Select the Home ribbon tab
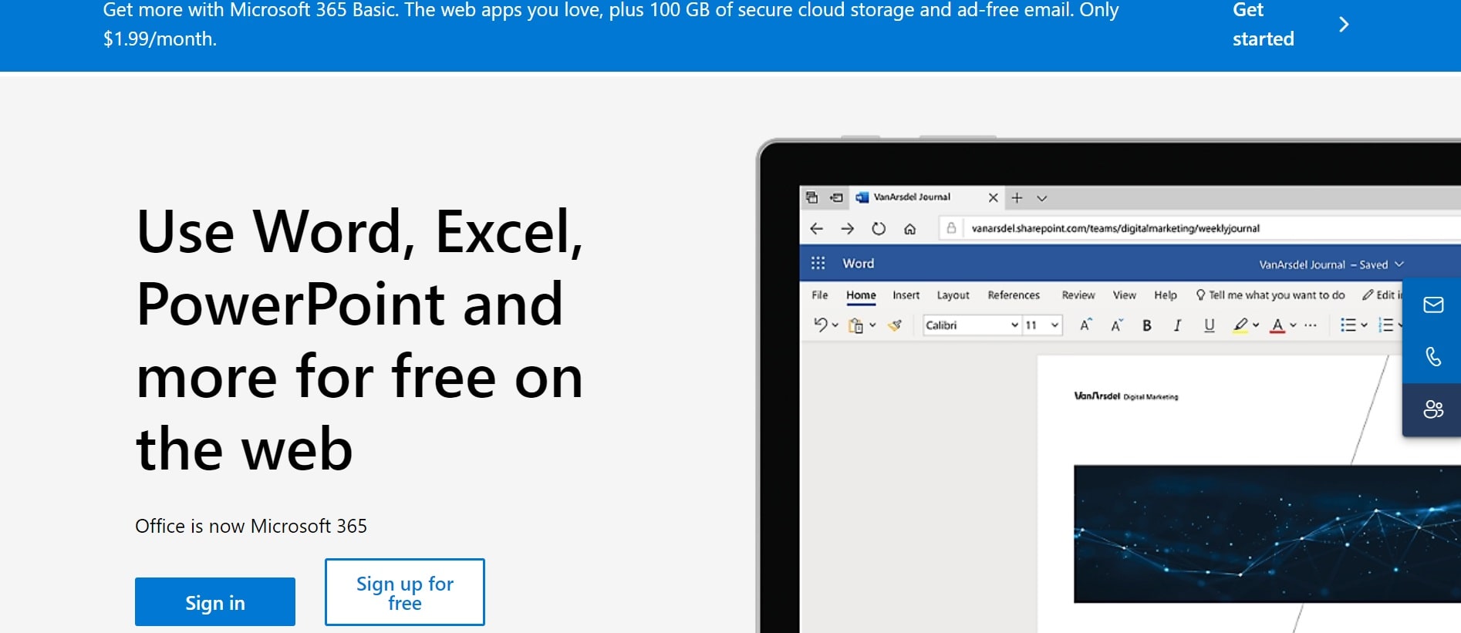This screenshot has height=633, width=1461. pos(861,295)
